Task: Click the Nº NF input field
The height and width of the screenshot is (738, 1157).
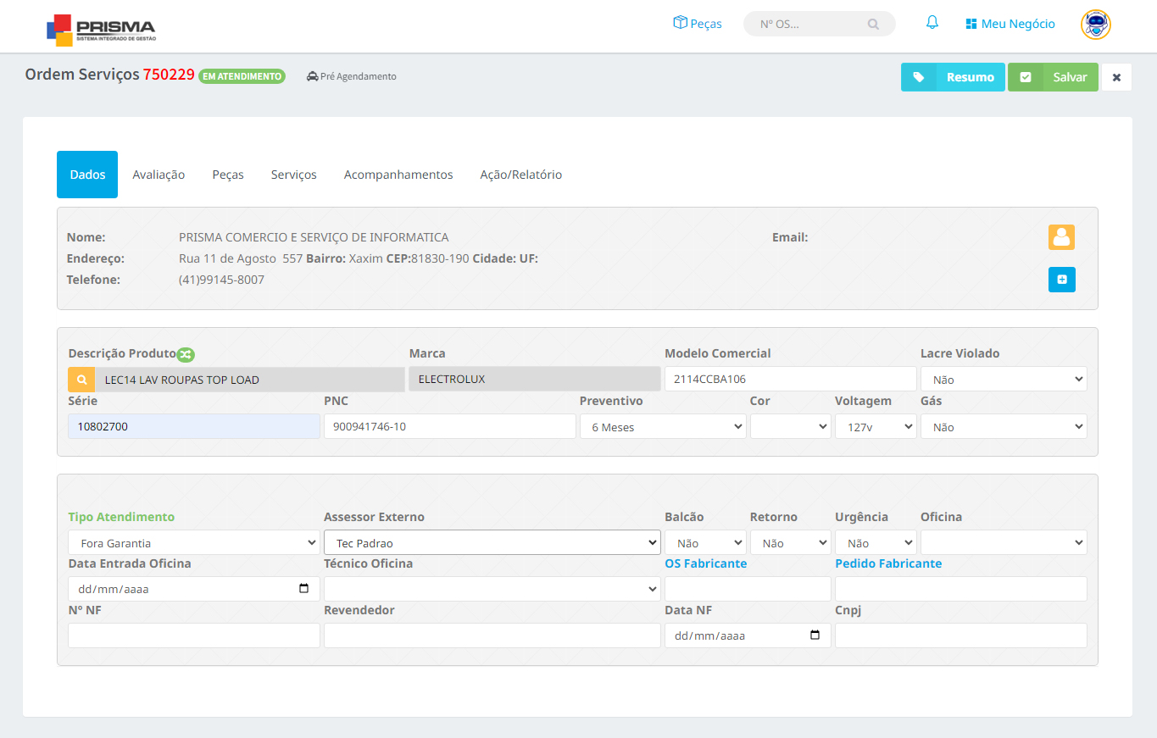Action: [x=194, y=635]
